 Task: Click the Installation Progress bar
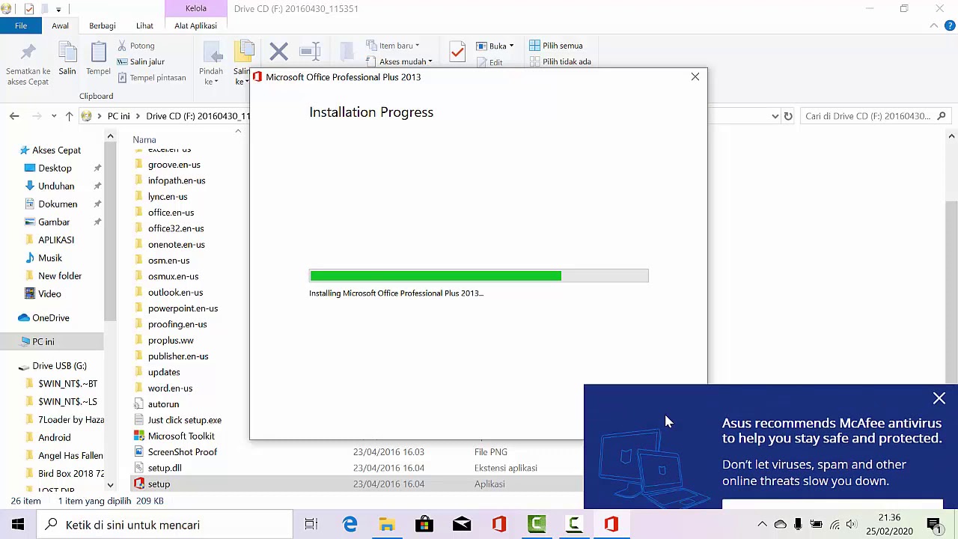479,275
